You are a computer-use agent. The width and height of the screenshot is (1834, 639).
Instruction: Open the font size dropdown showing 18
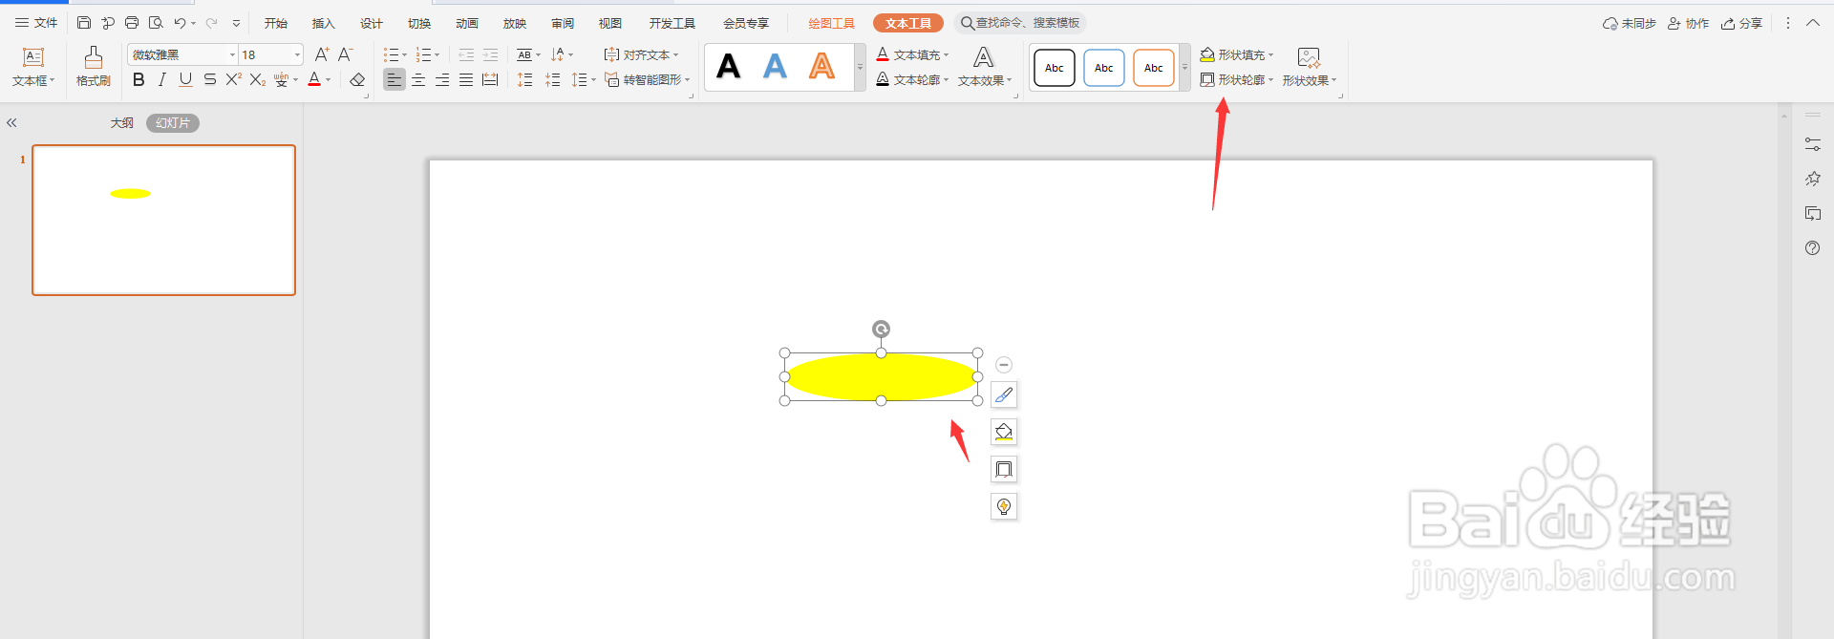[x=297, y=54]
